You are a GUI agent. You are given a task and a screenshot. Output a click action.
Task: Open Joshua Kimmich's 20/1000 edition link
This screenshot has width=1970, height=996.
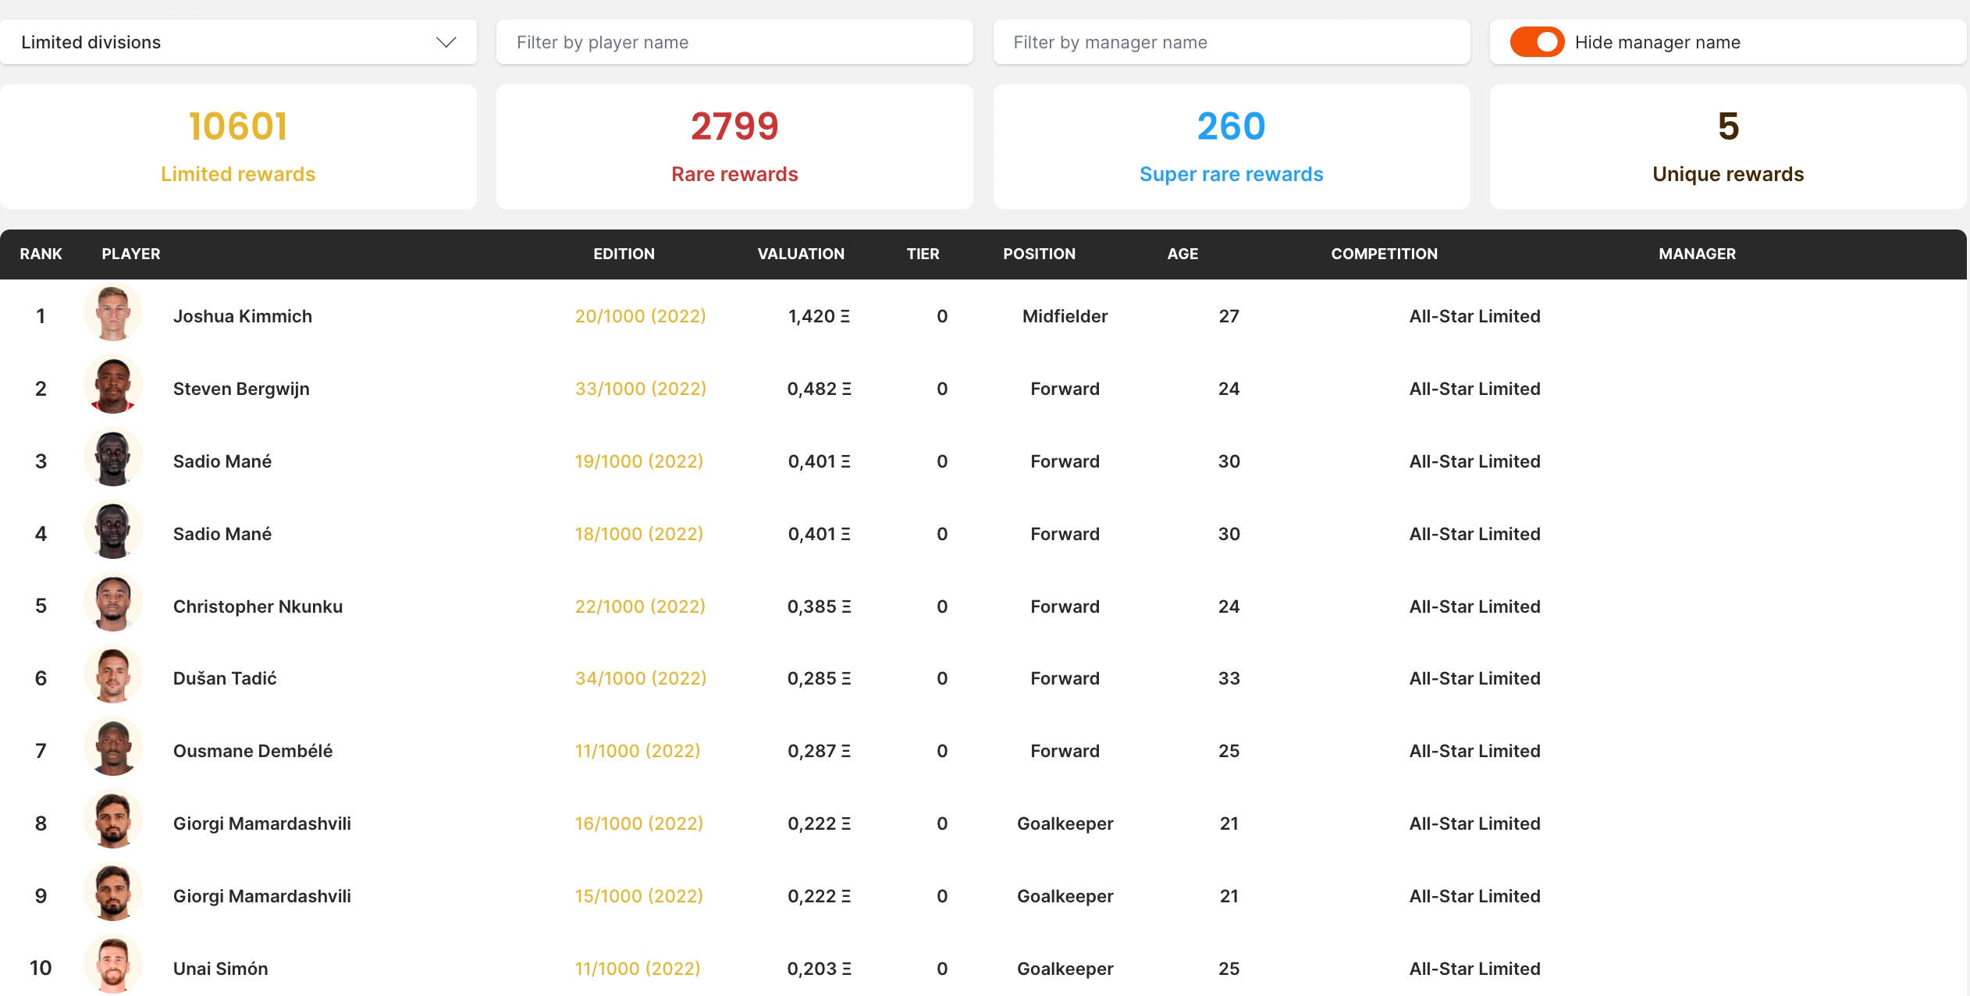pos(640,316)
